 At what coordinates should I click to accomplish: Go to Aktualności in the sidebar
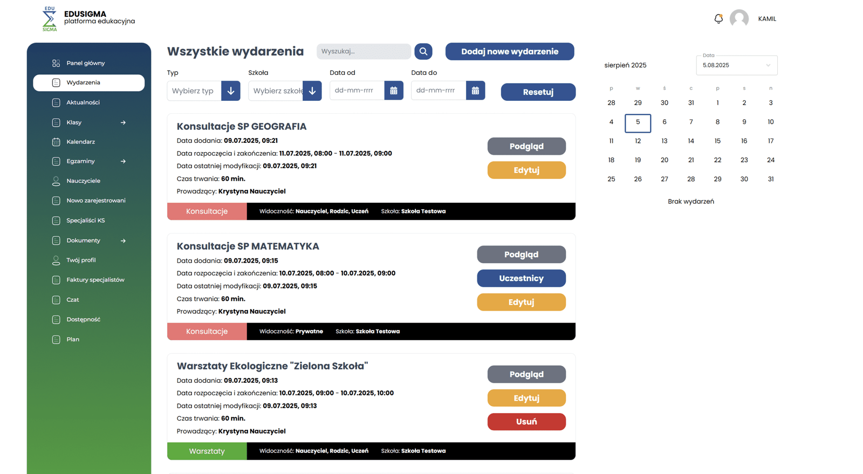coord(83,102)
